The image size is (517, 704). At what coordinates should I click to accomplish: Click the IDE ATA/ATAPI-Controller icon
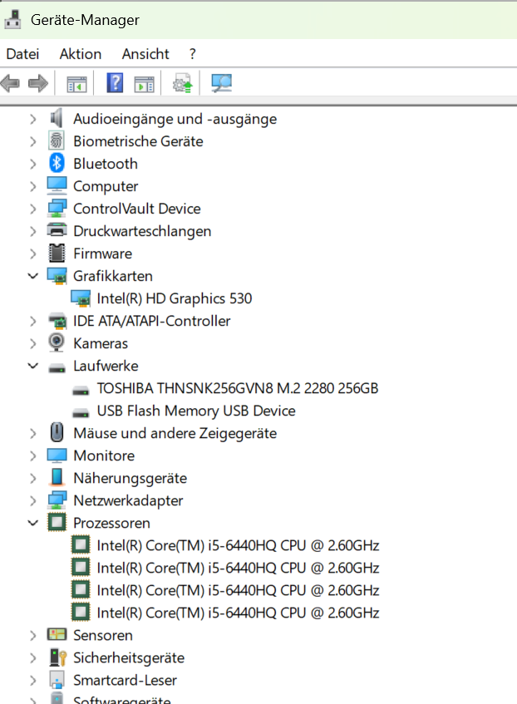[57, 321]
